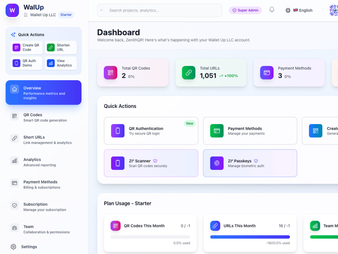Screen dimensions: 338x254
Task: Click the Plan Usage - Starter heading
Action: click(x=128, y=203)
